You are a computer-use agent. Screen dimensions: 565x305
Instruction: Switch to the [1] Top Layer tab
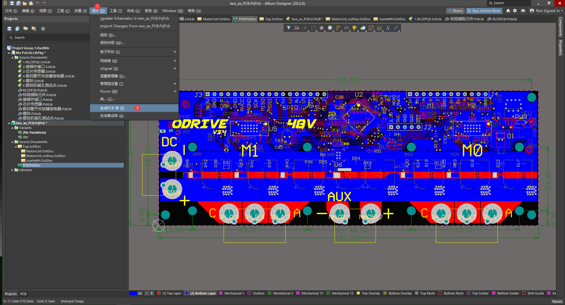[169, 293]
